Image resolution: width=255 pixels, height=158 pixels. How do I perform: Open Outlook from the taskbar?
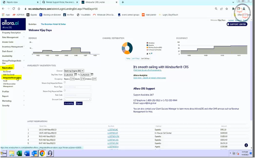click(x=34, y=153)
